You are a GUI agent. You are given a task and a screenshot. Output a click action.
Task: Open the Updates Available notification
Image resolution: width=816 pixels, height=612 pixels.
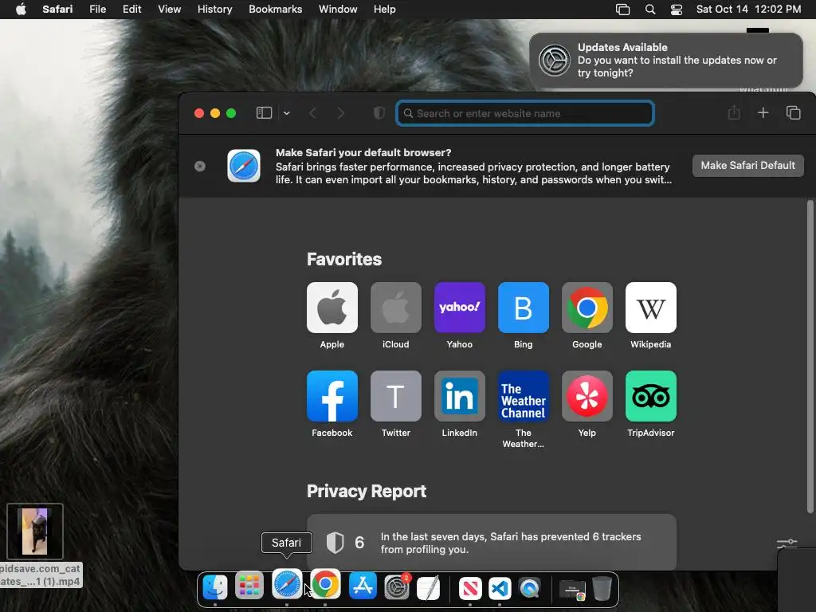pos(666,61)
